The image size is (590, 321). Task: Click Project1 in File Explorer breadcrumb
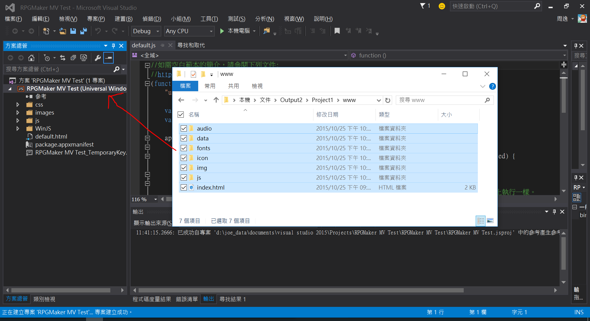(322, 100)
